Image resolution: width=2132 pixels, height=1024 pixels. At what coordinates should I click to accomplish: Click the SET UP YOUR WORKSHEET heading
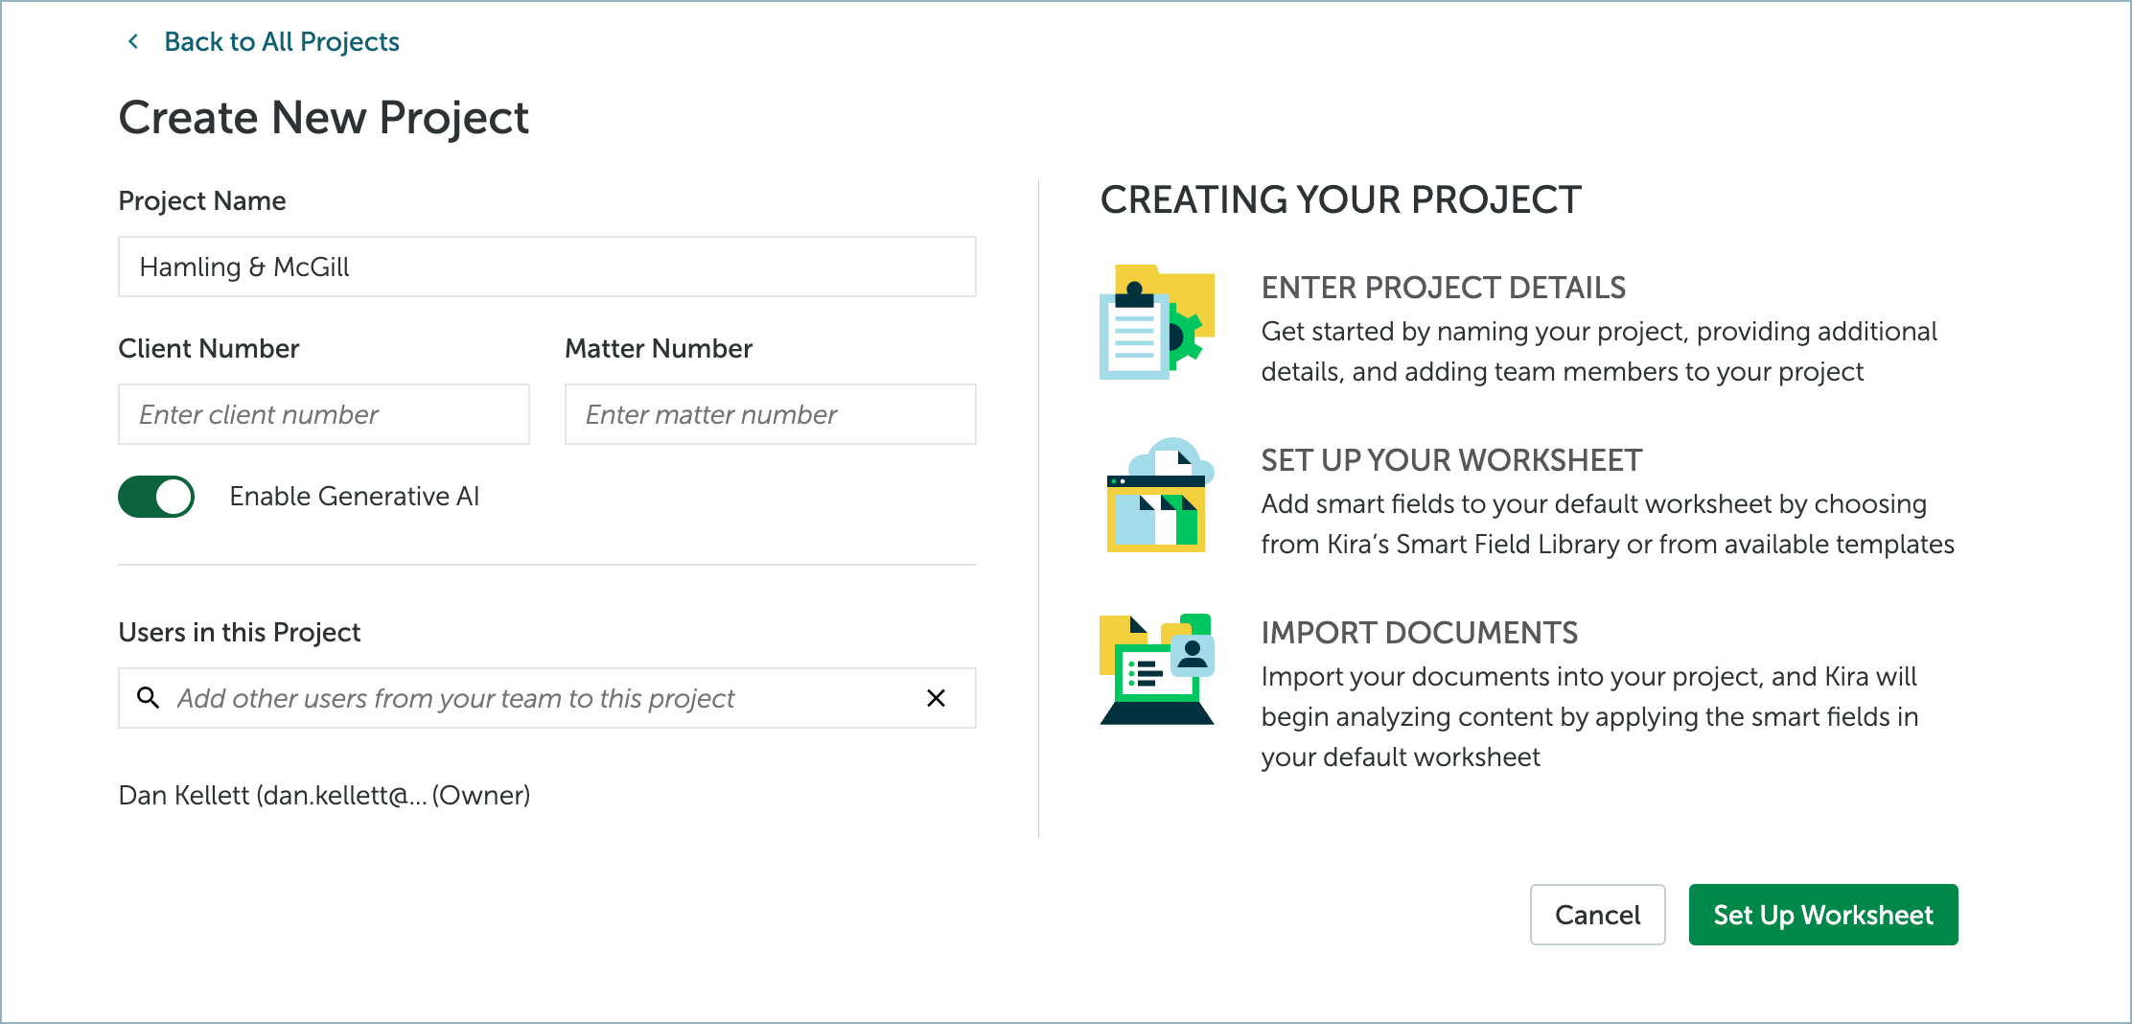(1451, 460)
